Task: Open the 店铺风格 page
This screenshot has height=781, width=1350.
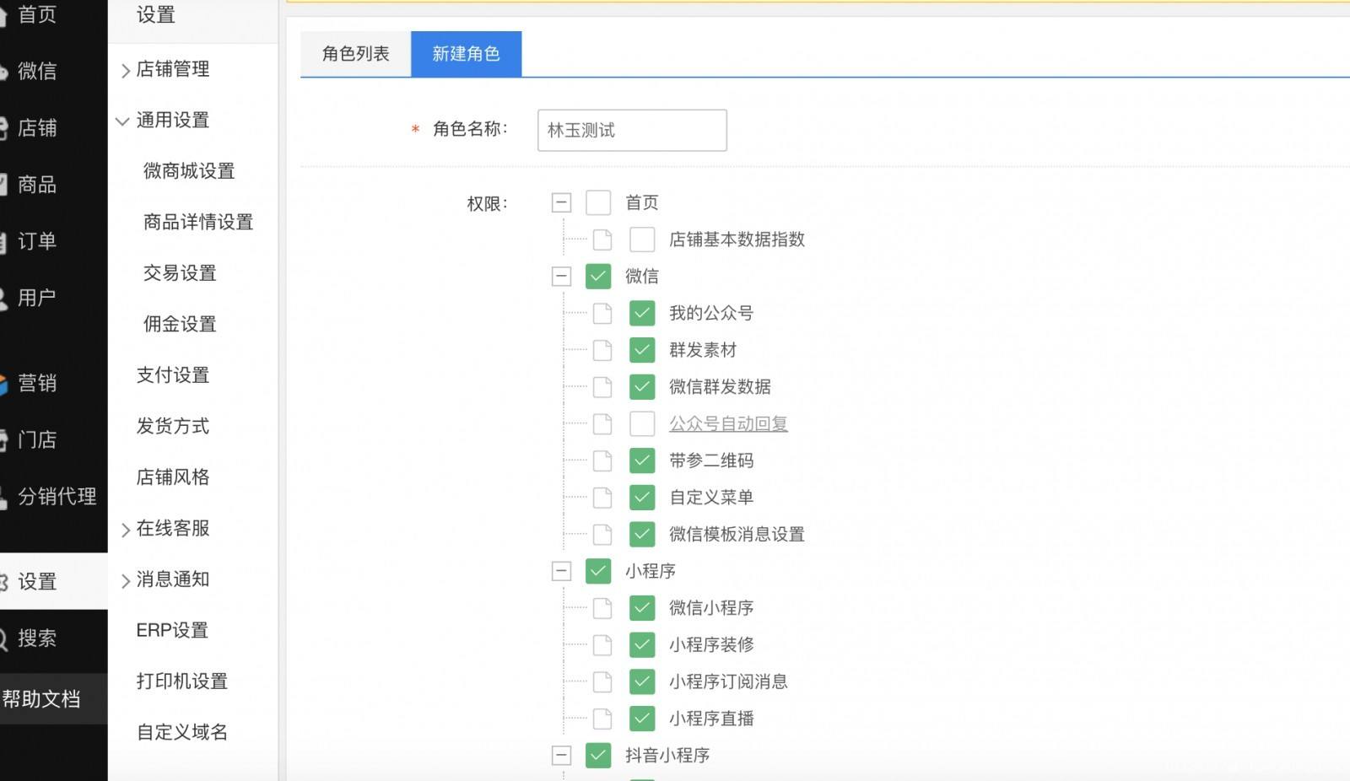Action: coord(173,477)
